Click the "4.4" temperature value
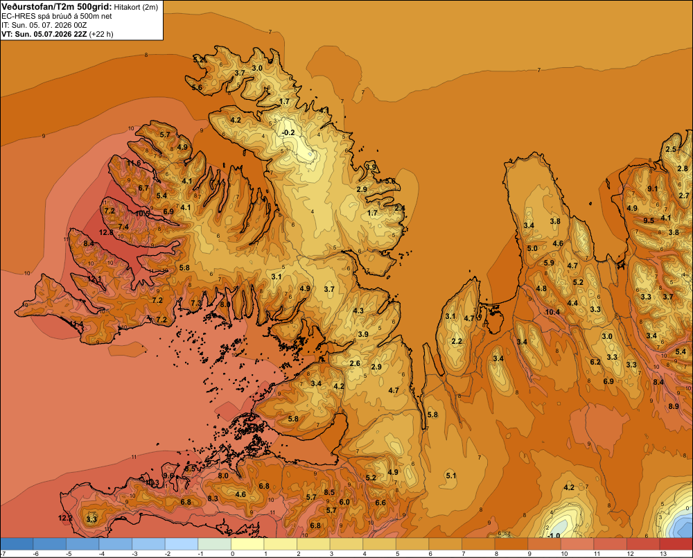Screen dimensions: 693x558 (572, 303)
